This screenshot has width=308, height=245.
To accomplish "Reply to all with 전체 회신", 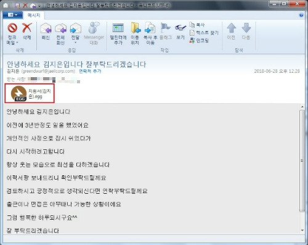I will (60, 33).
